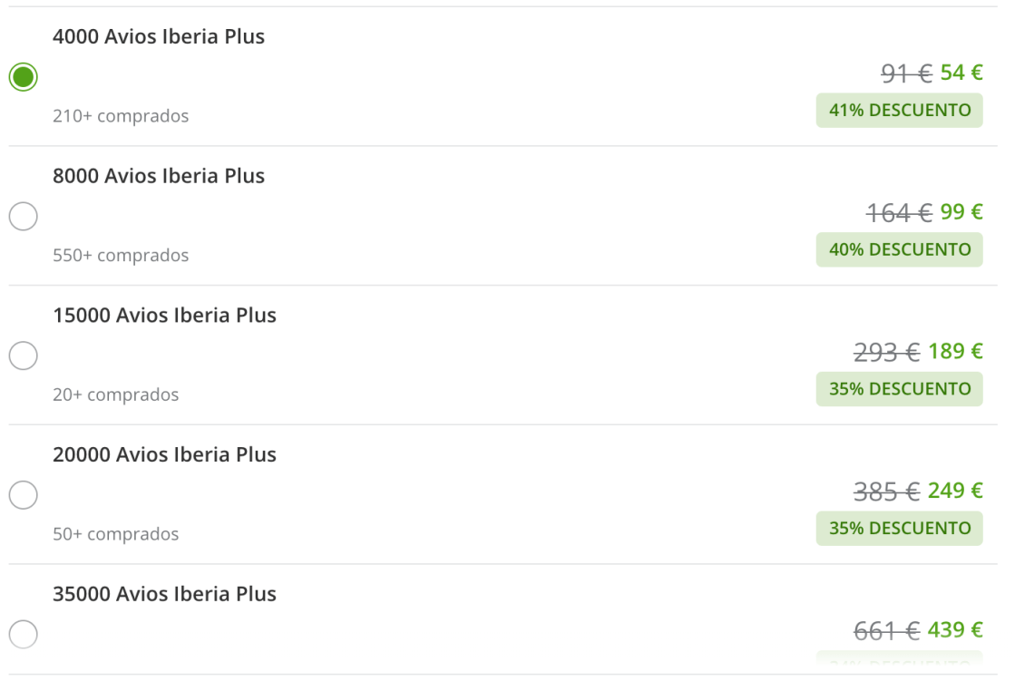Click the 210+ comprados text
The width and height of the screenshot is (1015, 691).
pos(121,116)
